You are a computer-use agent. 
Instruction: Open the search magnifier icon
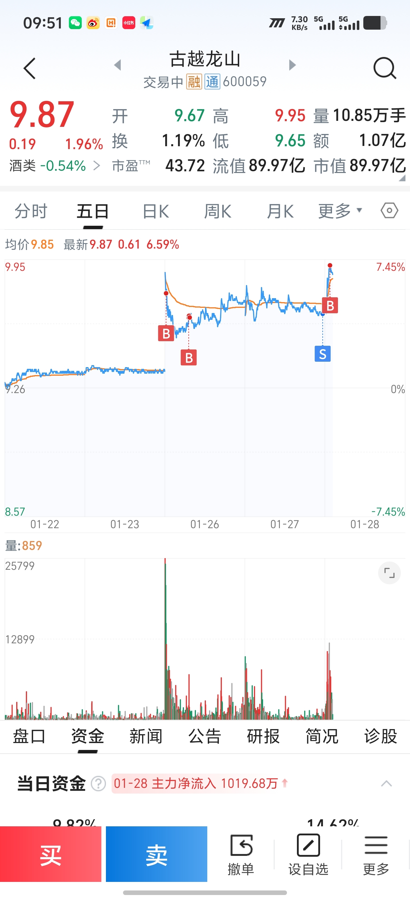pos(384,68)
